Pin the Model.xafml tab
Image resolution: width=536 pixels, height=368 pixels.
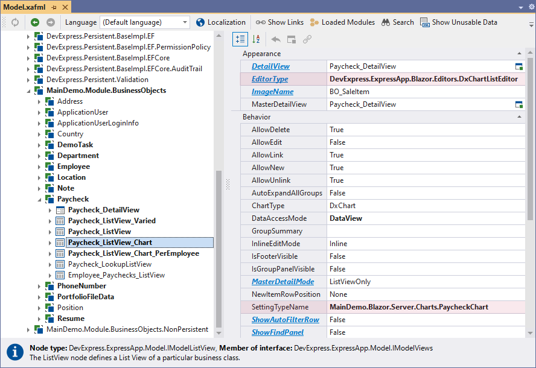pos(54,7)
